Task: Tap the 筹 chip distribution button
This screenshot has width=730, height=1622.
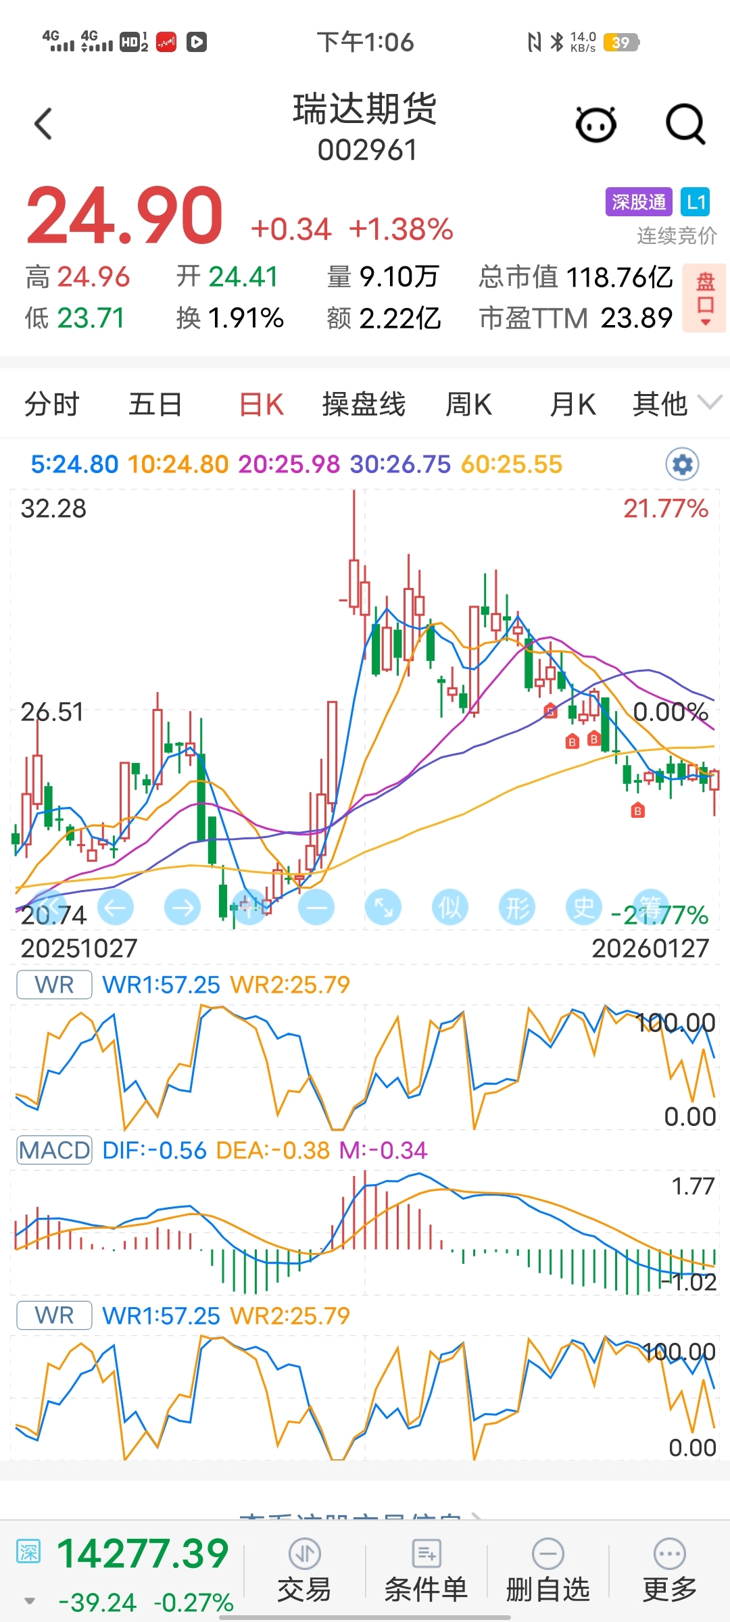Action: pyautogui.click(x=651, y=907)
